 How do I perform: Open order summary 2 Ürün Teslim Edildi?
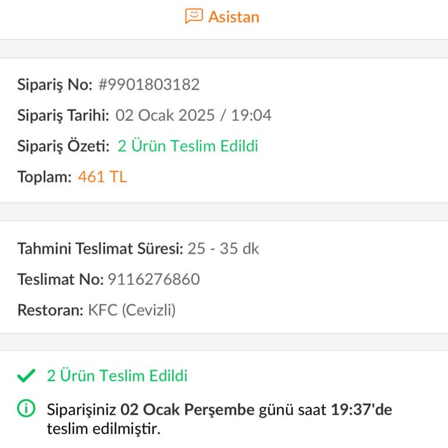(188, 146)
